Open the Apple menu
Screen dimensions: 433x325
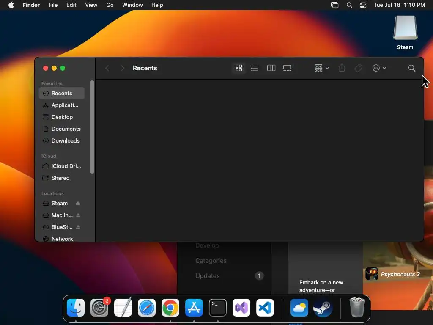11,5
